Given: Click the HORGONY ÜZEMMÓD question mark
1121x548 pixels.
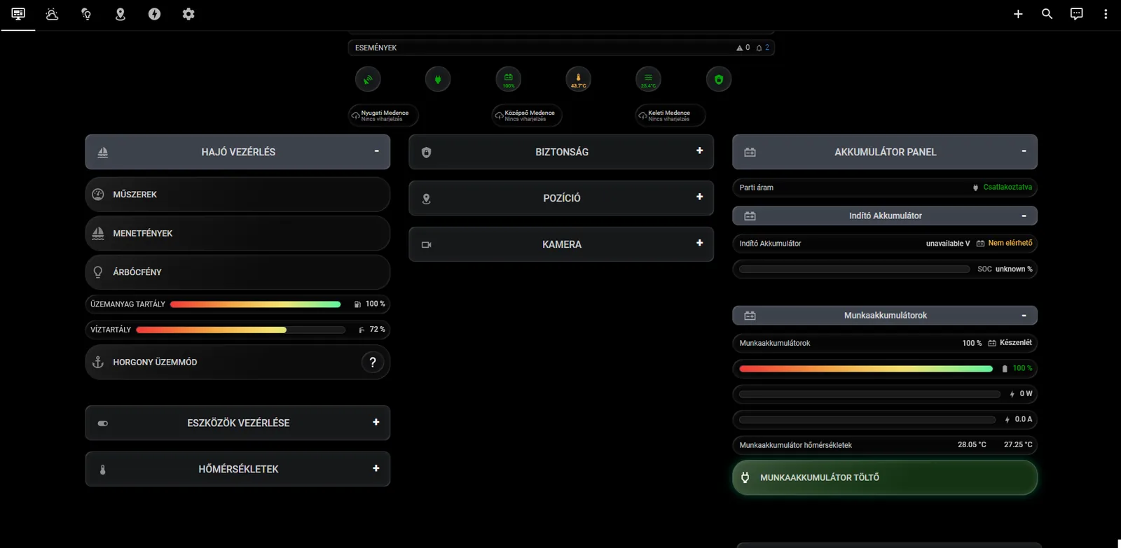Looking at the screenshot, I should tap(373, 362).
